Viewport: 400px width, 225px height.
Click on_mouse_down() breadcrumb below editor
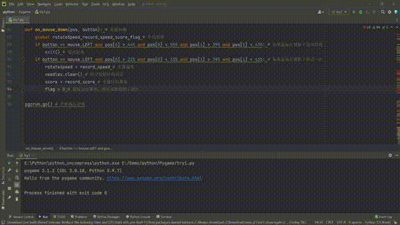click(39, 149)
